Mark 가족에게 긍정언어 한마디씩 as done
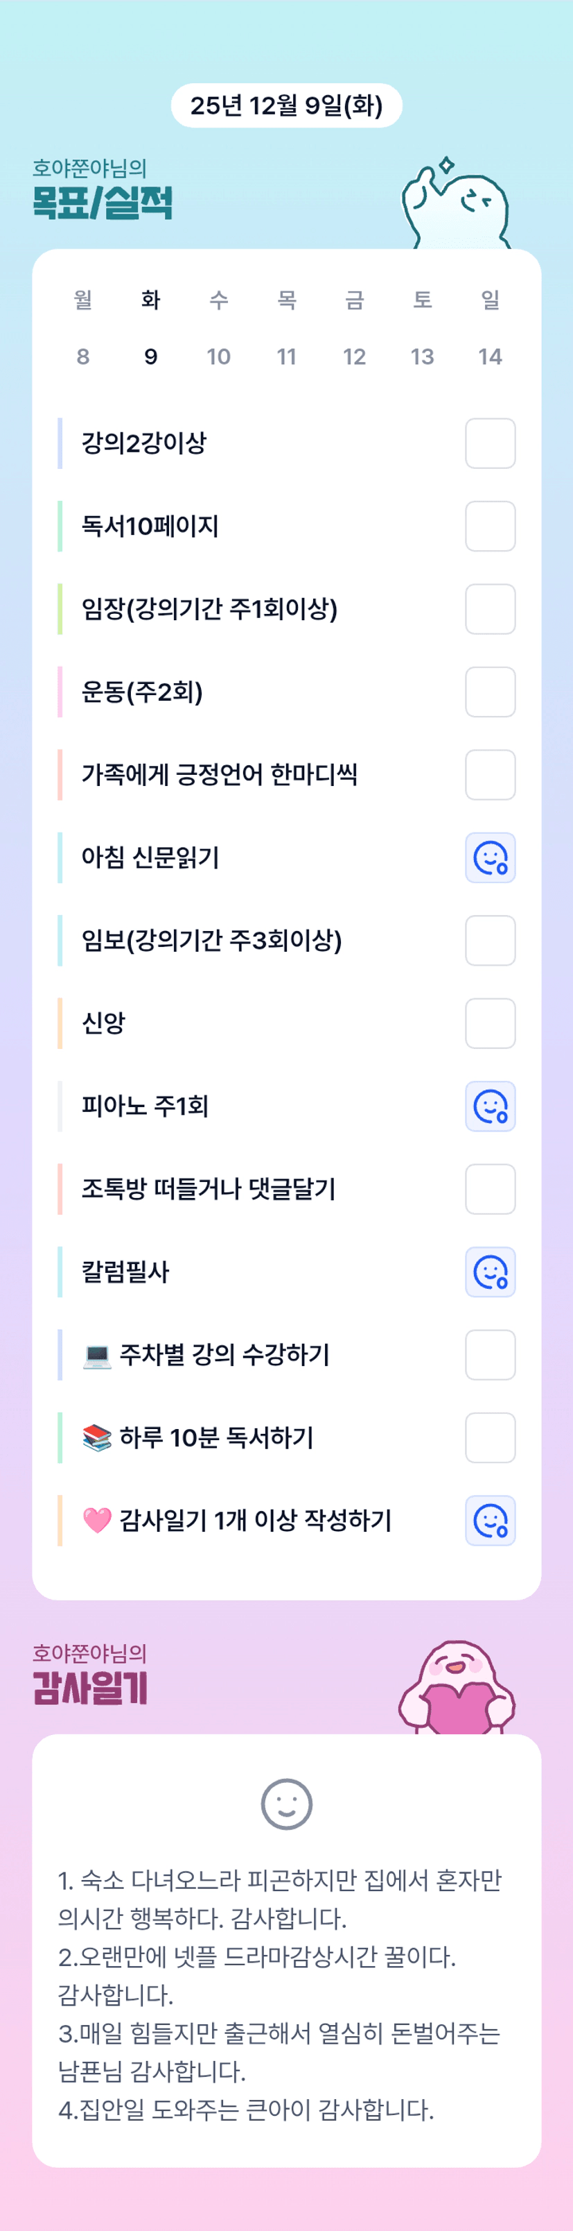Viewport: 573px width, 2231px height. coord(490,774)
